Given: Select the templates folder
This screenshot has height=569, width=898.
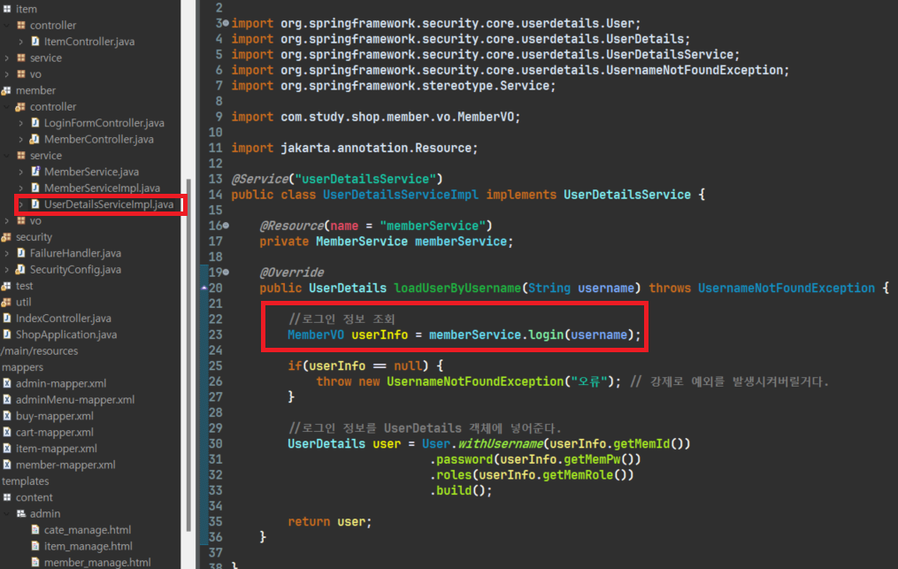Looking at the screenshot, I should click(x=25, y=481).
